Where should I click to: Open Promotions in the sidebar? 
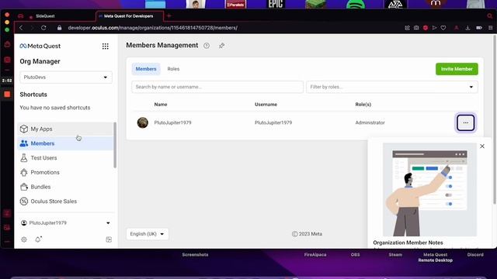[65, 172]
